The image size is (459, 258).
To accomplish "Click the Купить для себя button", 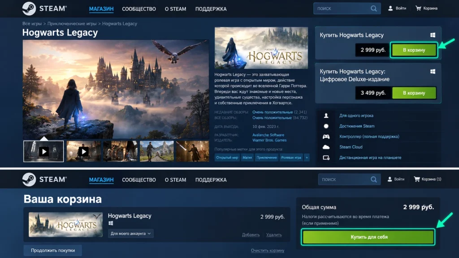I will click(x=368, y=237).
